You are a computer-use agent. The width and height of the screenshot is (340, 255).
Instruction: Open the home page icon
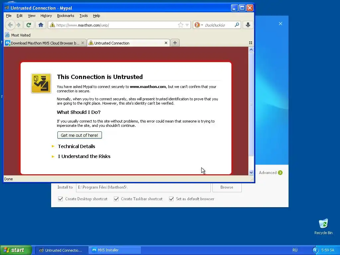point(41,25)
